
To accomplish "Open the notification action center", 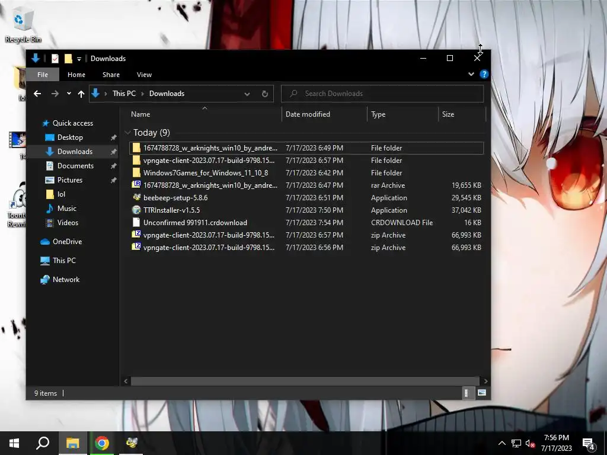I will click(589, 444).
